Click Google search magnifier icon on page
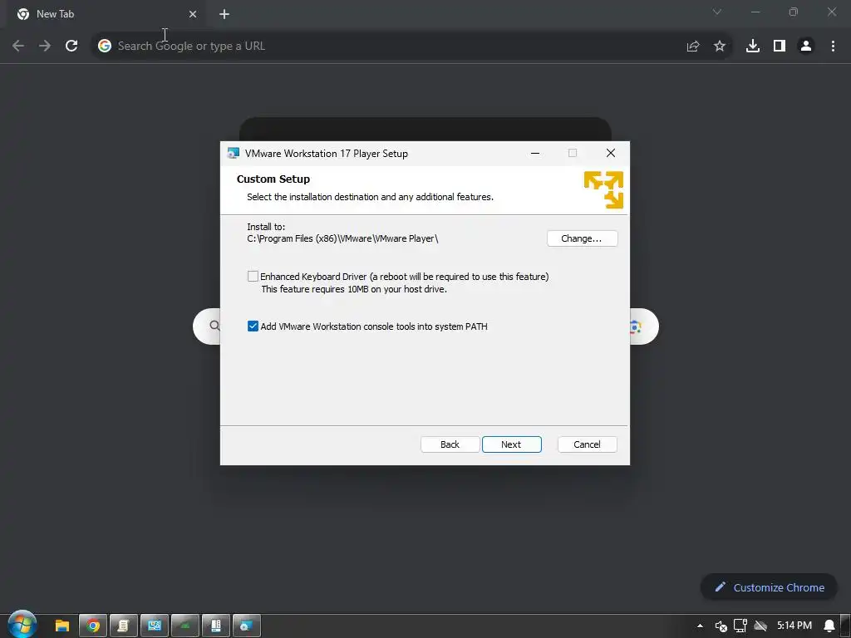The width and height of the screenshot is (851, 638). tap(215, 326)
